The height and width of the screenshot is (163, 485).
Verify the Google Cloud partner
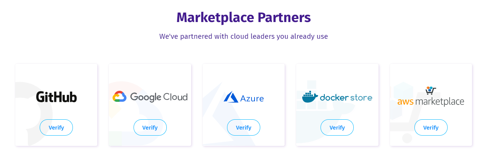coord(150,128)
